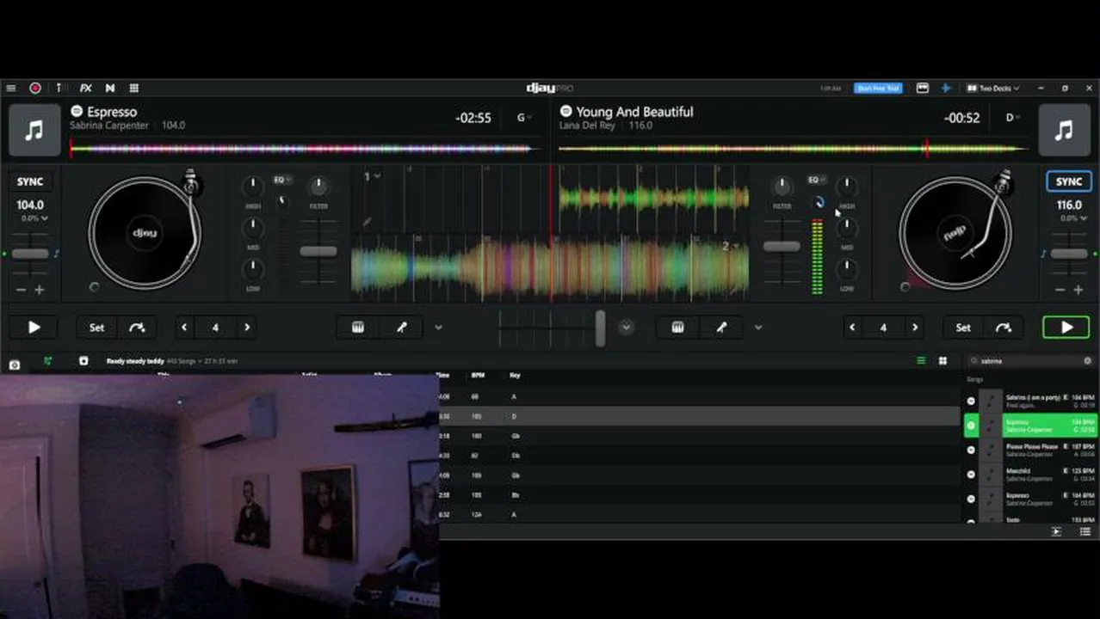Image resolution: width=1100 pixels, height=619 pixels.
Task: Click the BPM column header
Action: [478, 375]
